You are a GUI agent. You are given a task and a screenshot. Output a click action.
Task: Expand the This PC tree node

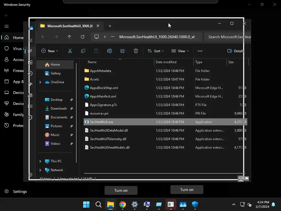40,161
